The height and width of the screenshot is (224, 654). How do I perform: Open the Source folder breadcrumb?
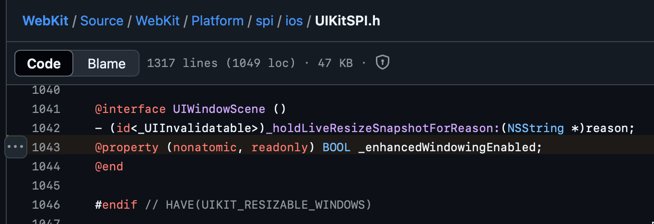point(102,21)
